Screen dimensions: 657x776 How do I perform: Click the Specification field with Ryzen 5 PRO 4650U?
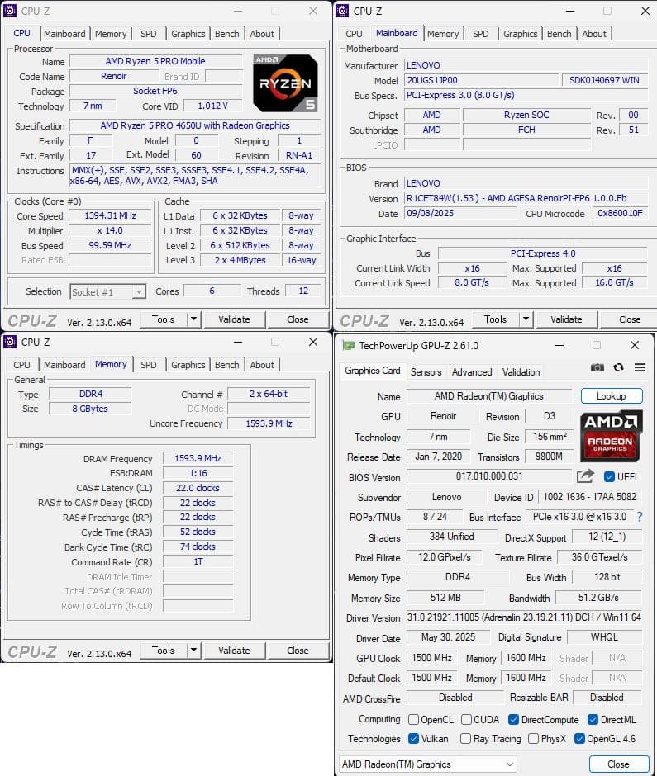point(195,125)
